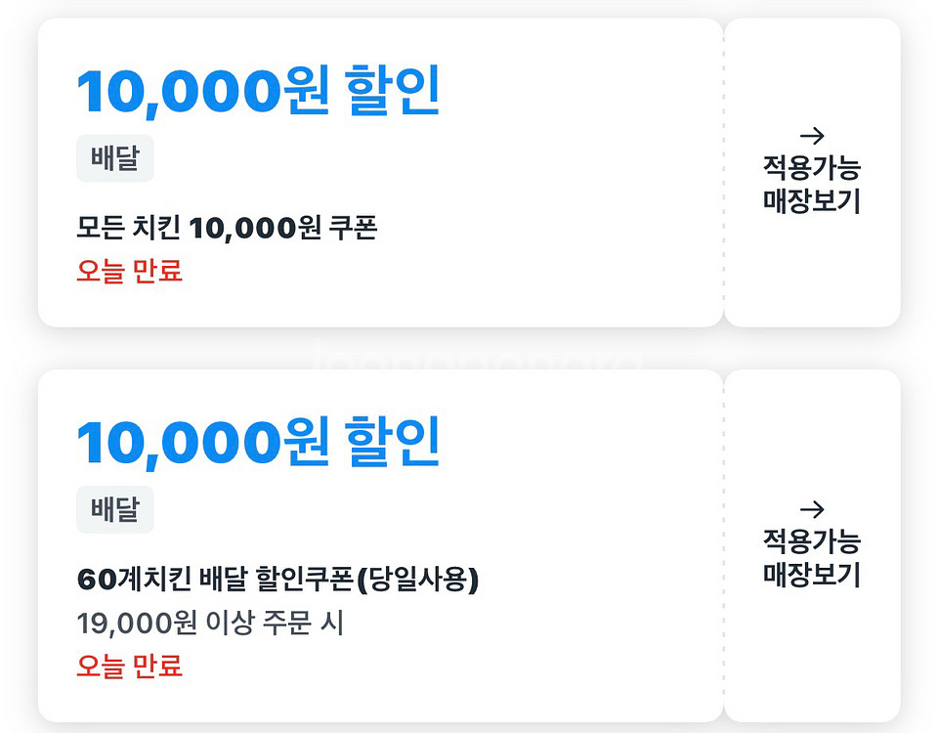Click the 19,000원 이상 주문 시 condition
This screenshot has height=733, width=939.
click(210, 623)
